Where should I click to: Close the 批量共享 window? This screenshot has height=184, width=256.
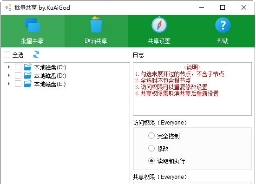[x=244, y=7]
